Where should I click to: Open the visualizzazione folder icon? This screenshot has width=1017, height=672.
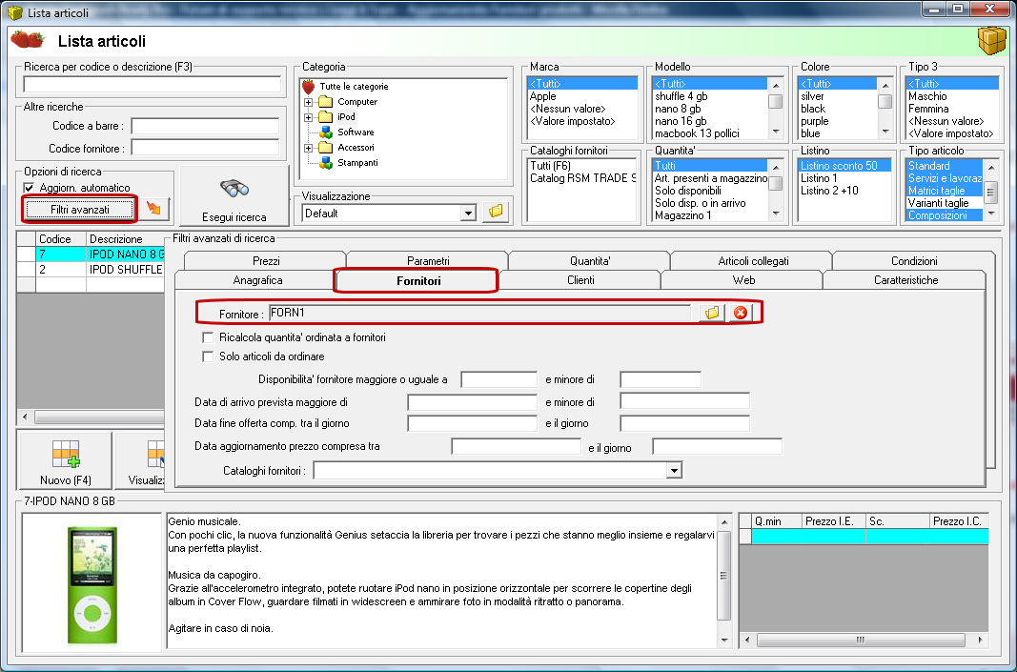coord(496,213)
